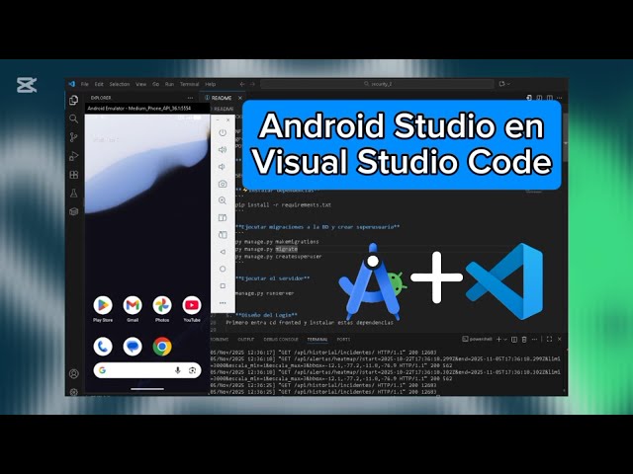Open the Help menu
This screenshot has width=633, height=474.
pyautogui.click(x=211, y=84)
